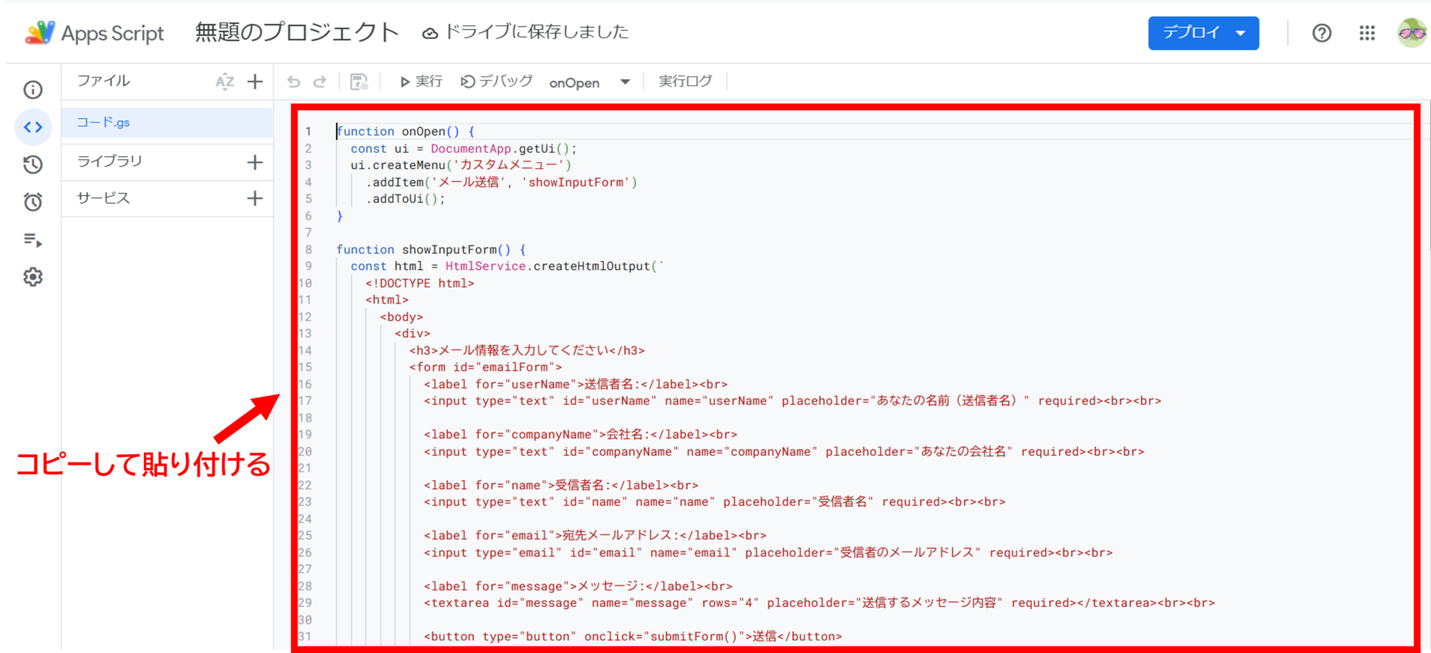Add a service using the plus button

[255, 198]
